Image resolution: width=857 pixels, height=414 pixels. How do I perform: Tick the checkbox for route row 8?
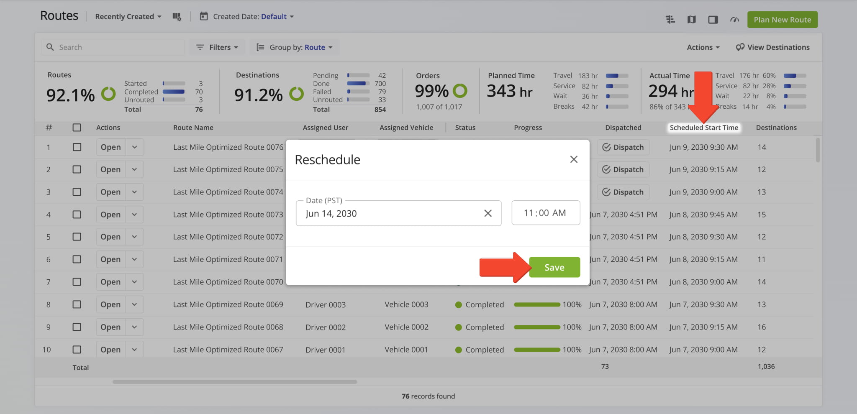pyautogui.click(x=77, y=304)
